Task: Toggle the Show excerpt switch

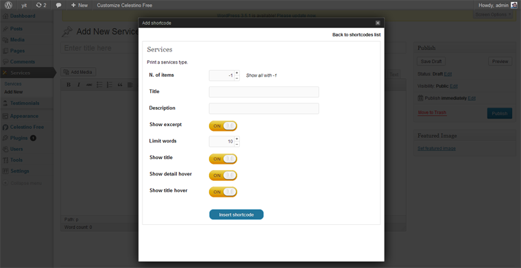Action: pos(223,126)
